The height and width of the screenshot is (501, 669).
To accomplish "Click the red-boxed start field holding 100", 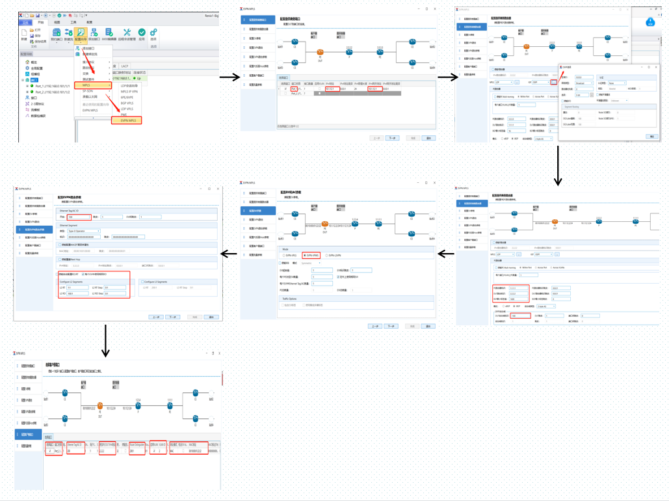I will point(79,217).
